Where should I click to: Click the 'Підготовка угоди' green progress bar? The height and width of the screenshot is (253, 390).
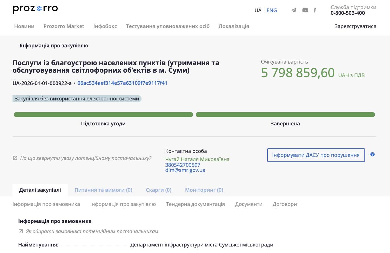click(103, 115)
